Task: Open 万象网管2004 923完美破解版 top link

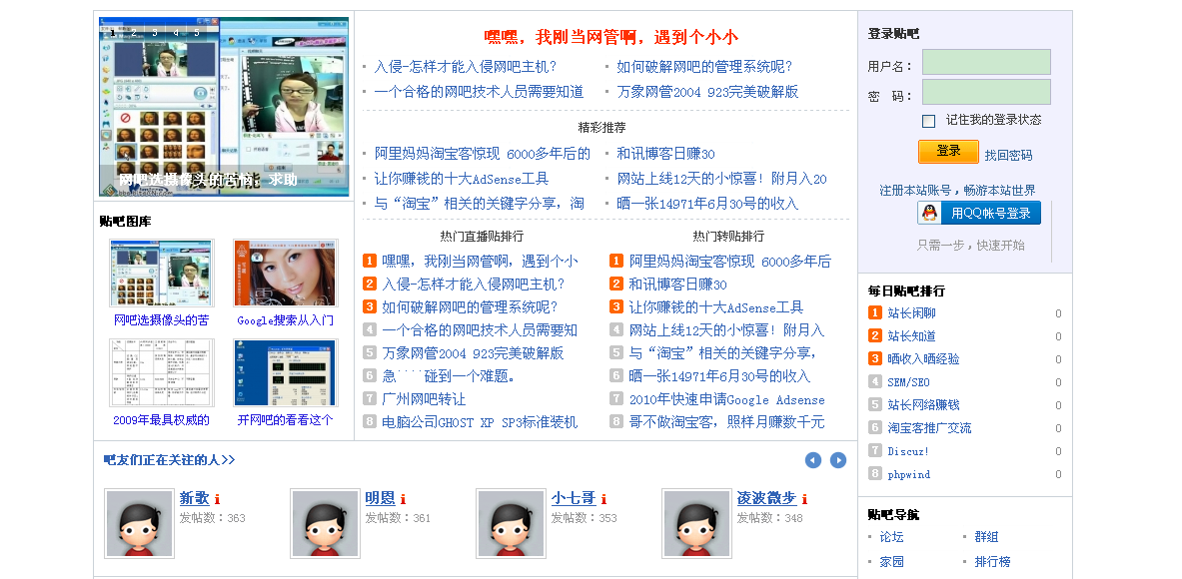Action: pyautogui.click(x=707, y=92)
